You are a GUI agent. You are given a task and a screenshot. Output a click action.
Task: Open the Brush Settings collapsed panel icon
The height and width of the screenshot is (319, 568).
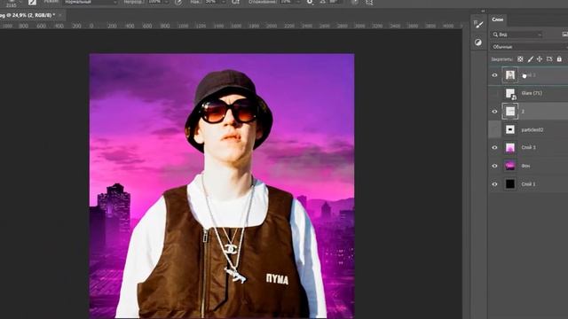(x=478, y=24)
